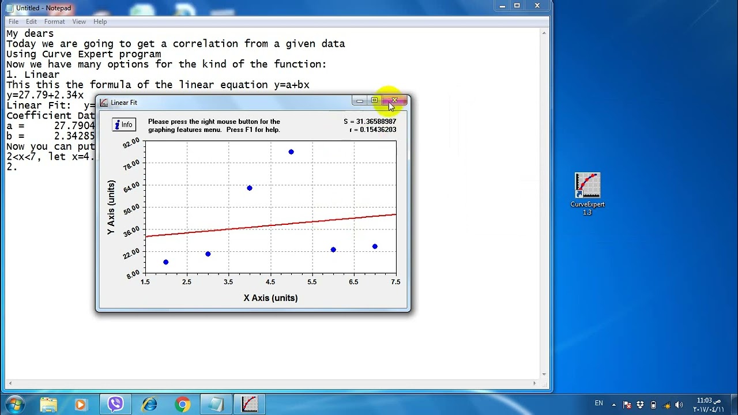Switch to the CurveExpert taskbar button
The height and width of the screenshot is (415, 738).
pyautogui.click(x=249, y=404)
